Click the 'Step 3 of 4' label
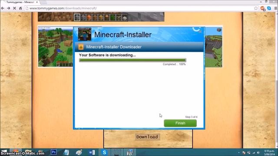Screen dimensions: 278x156 coord(191,117)
